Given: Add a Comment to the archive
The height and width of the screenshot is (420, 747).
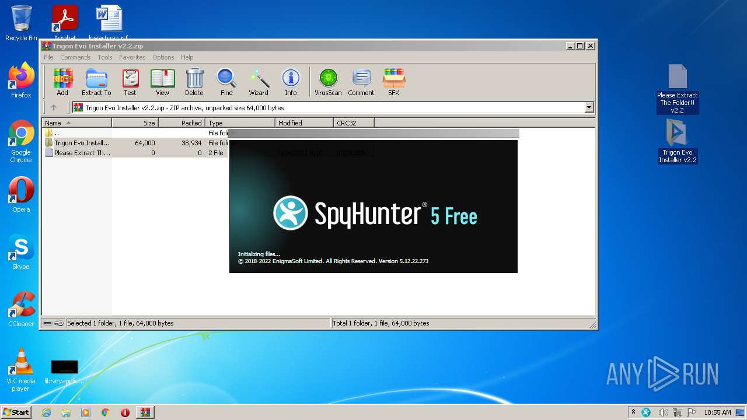Looking at the screenshot, I should (x=361, y=82).
